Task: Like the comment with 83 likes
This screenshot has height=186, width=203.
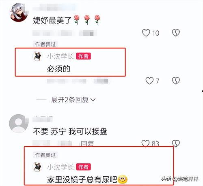Action: click(145, 143)
